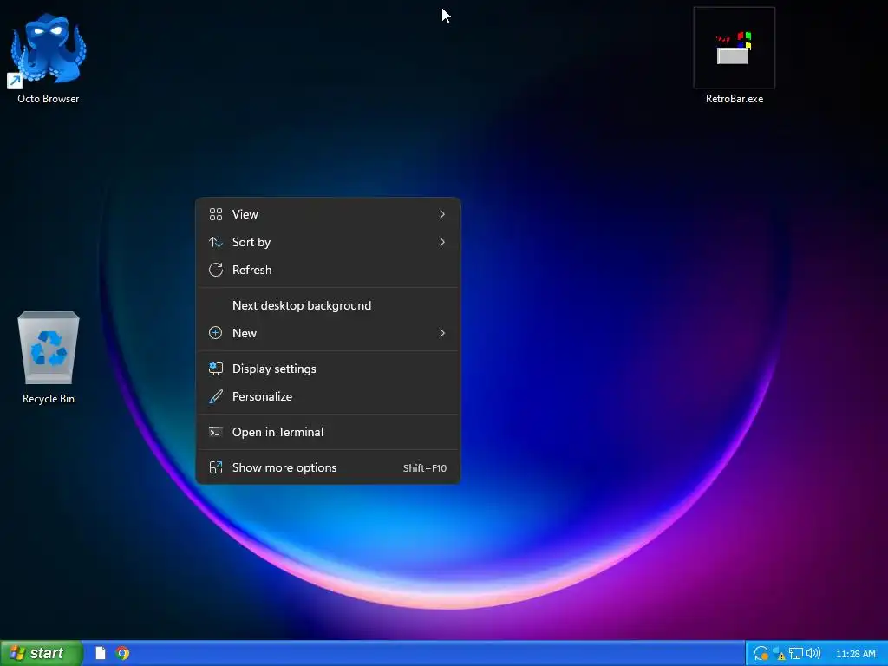Image resolution: width=888 pixels, height=666 pixels.
Task: Select the RetroBar.exe desktop icon
Action: pyautogui.click(x=734, y=56)
